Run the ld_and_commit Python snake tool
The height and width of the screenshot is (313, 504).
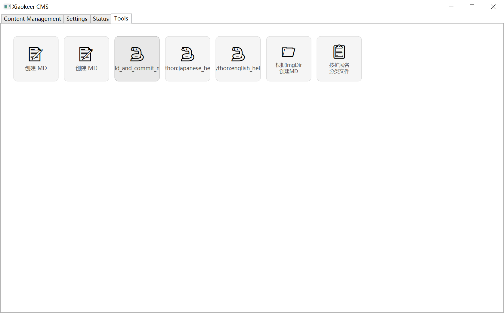[137, 54]
